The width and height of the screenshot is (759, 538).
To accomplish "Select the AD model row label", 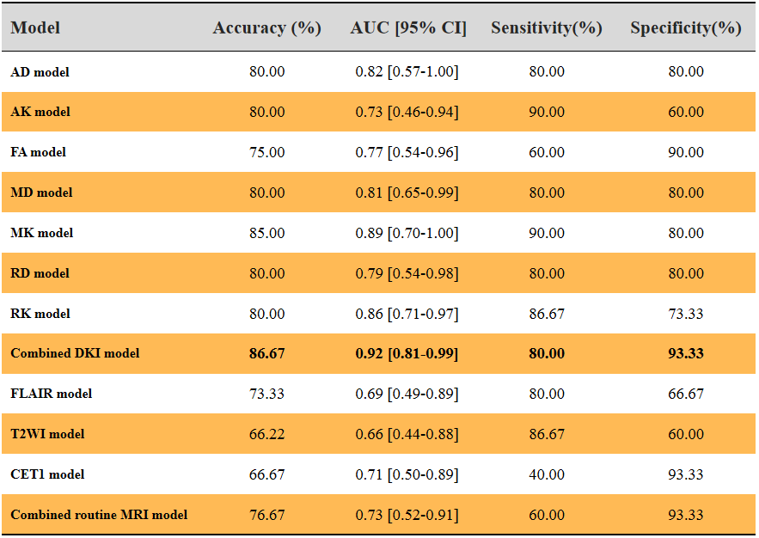I will coord(40,72).
